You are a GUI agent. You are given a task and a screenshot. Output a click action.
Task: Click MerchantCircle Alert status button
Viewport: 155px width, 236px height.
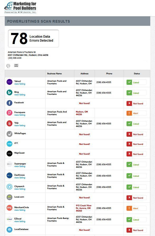136,208
